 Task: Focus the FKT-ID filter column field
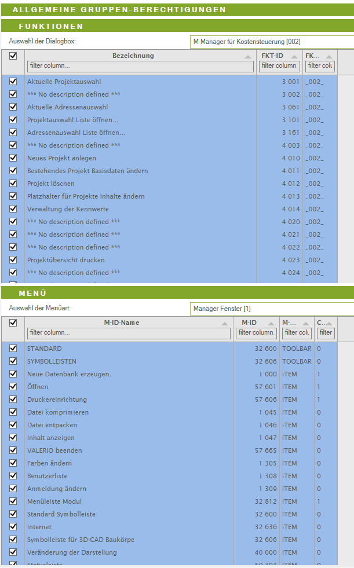[x=279, y=66]
